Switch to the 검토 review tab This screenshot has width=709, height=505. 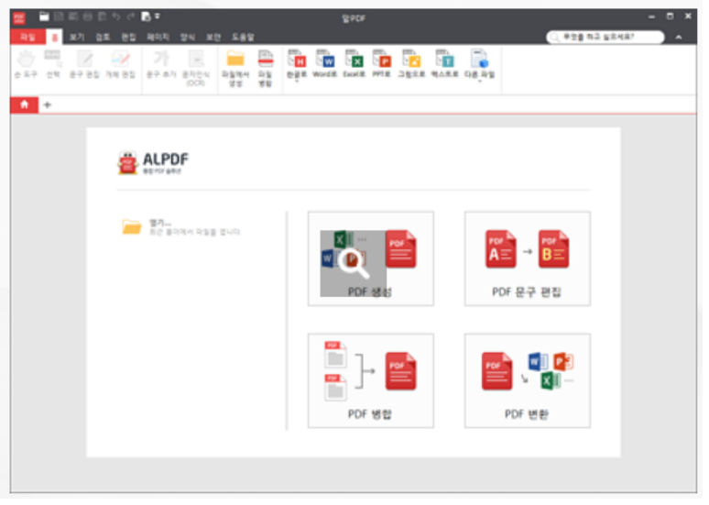pos(104,38)
